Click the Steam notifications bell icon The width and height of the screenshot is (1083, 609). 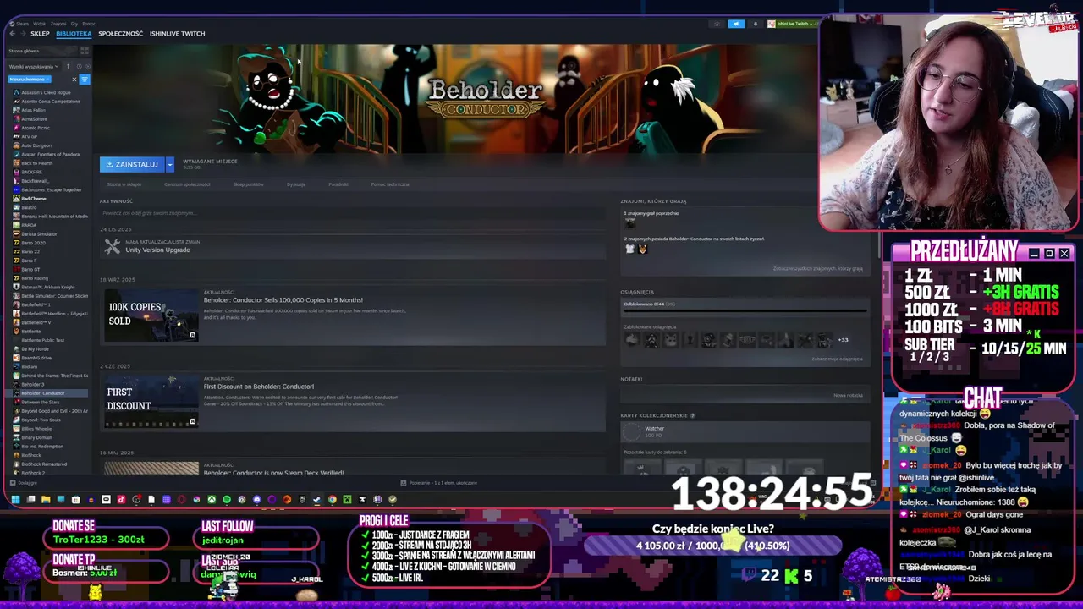click(756, 24)
